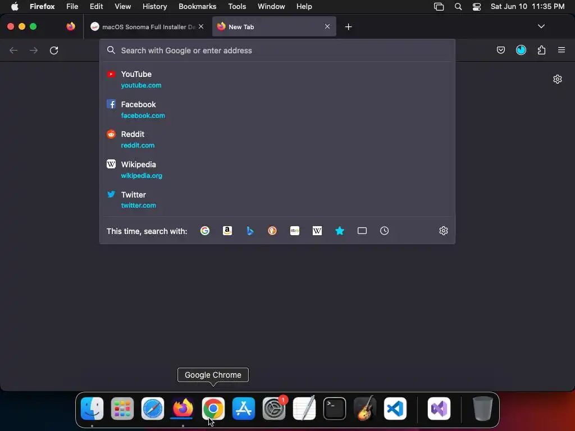Image resolution: width=575 pixels, height=431 pixels.
Task: Open new tab page customize gear
Action: click(x=558, y=79)
